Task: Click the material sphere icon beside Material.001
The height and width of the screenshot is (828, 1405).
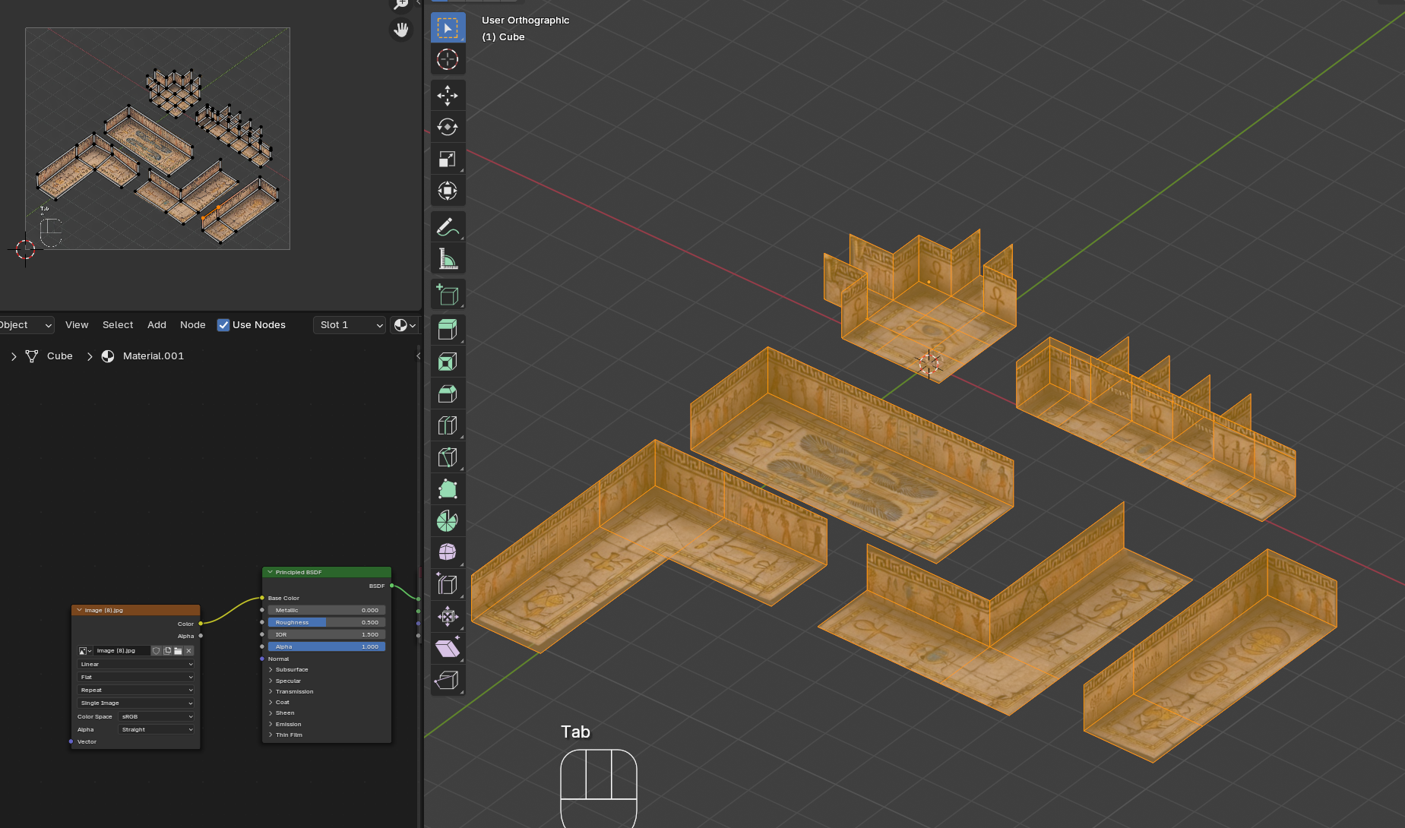Action: (108, 356)
